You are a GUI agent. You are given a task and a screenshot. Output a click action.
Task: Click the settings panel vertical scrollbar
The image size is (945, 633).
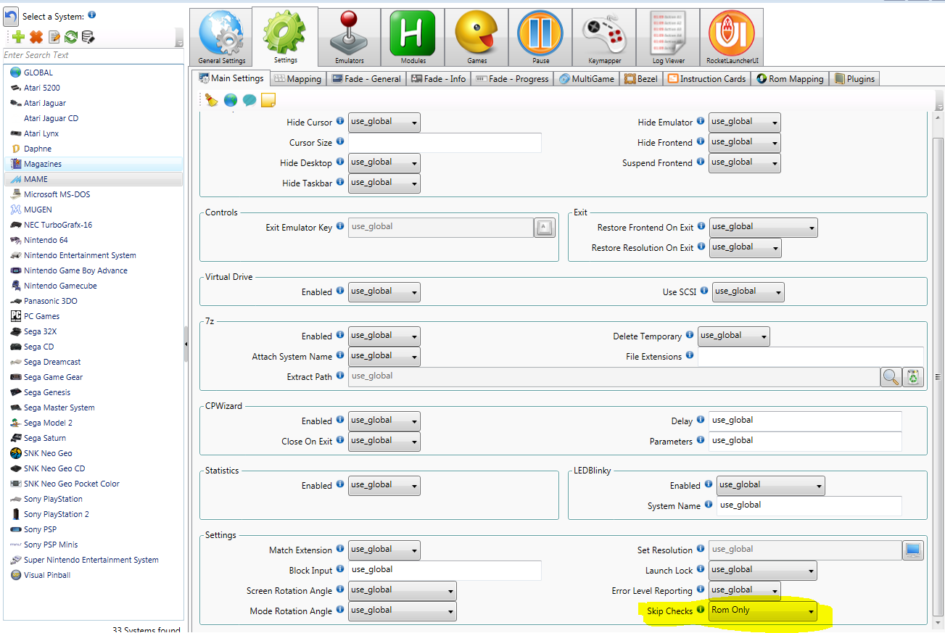coord(938,363)
